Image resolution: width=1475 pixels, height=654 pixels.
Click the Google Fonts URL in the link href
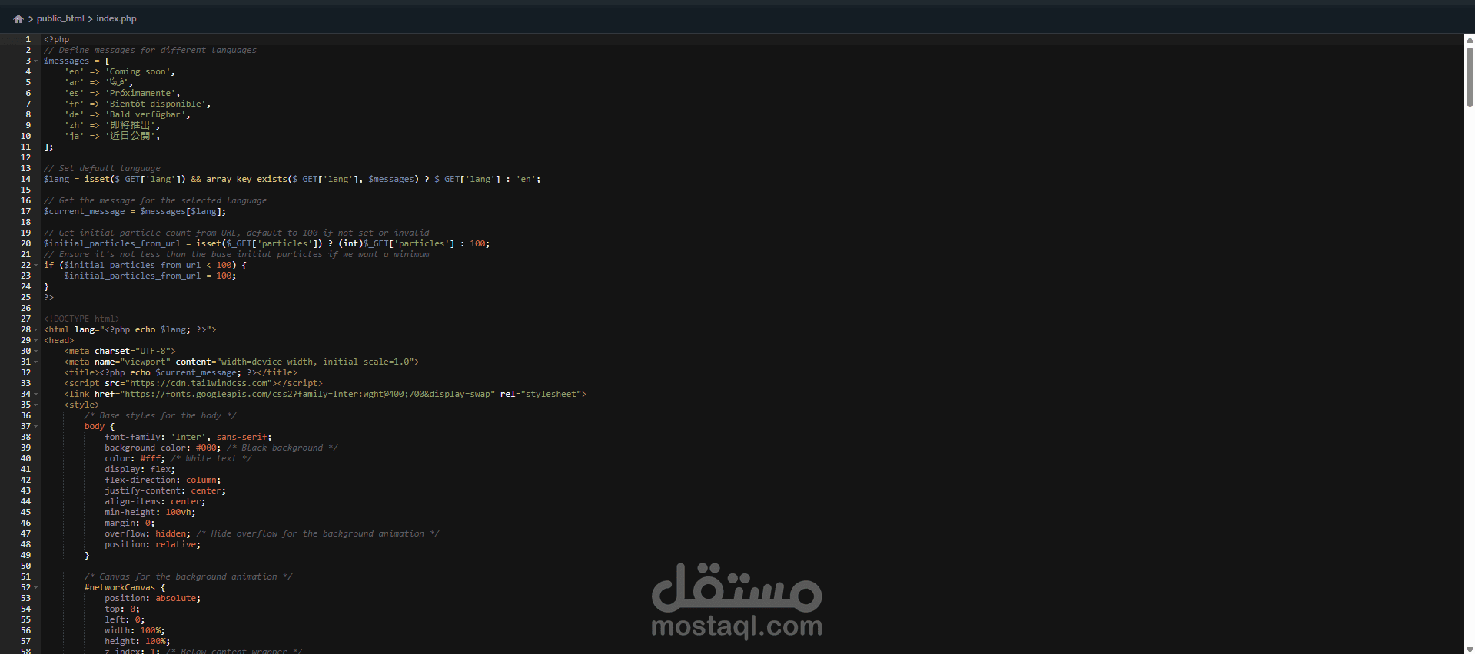click(x=307, y=394)
